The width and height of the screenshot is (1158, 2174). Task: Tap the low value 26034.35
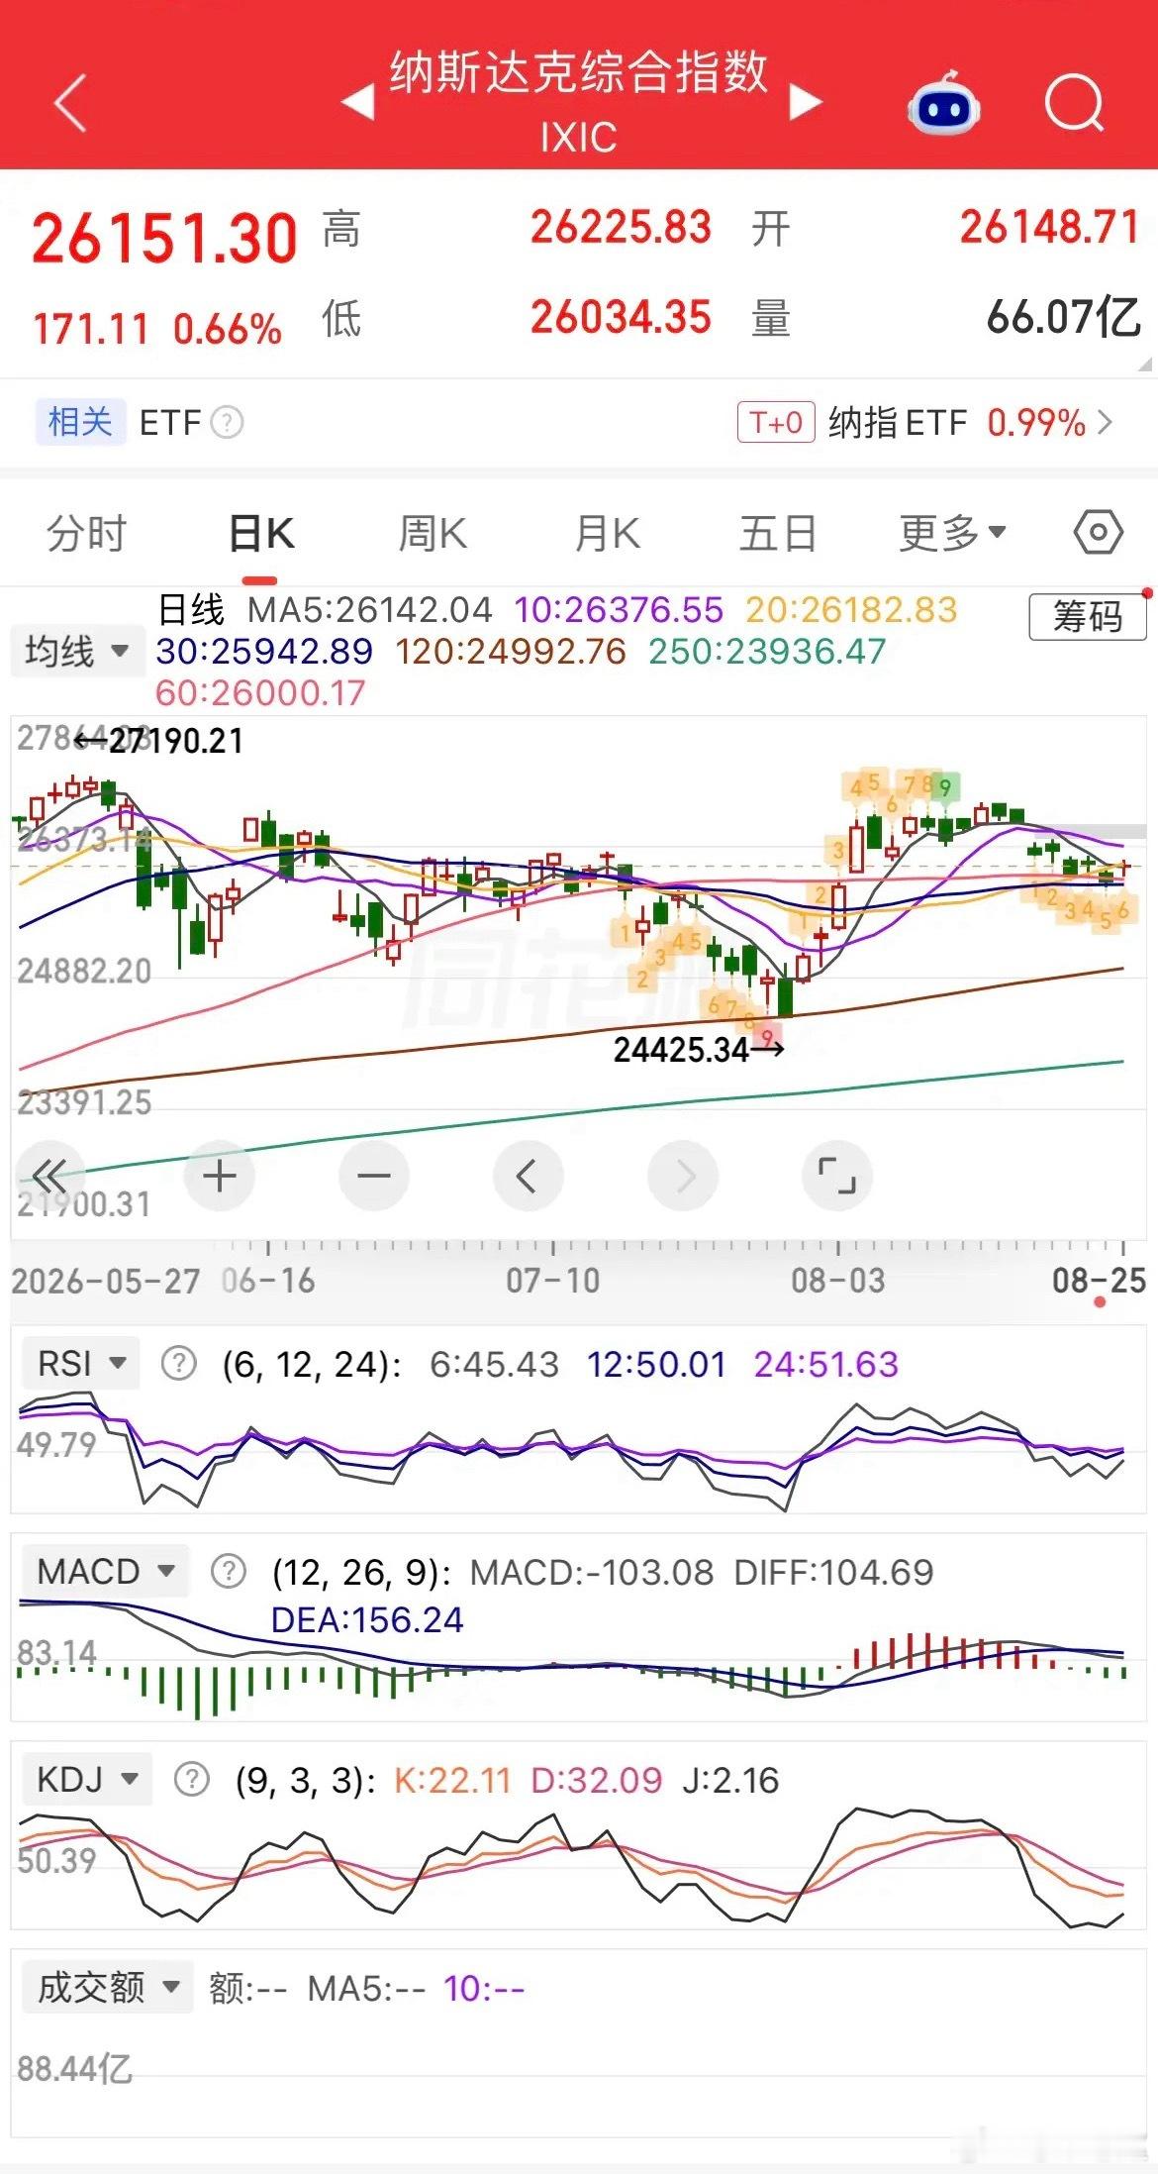coord(621,317)
